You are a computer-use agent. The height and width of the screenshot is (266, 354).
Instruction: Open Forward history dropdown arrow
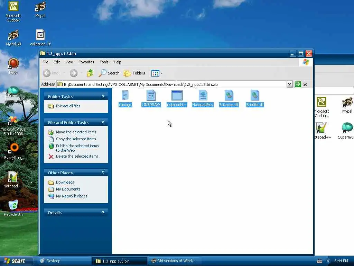tap(82, 73)
